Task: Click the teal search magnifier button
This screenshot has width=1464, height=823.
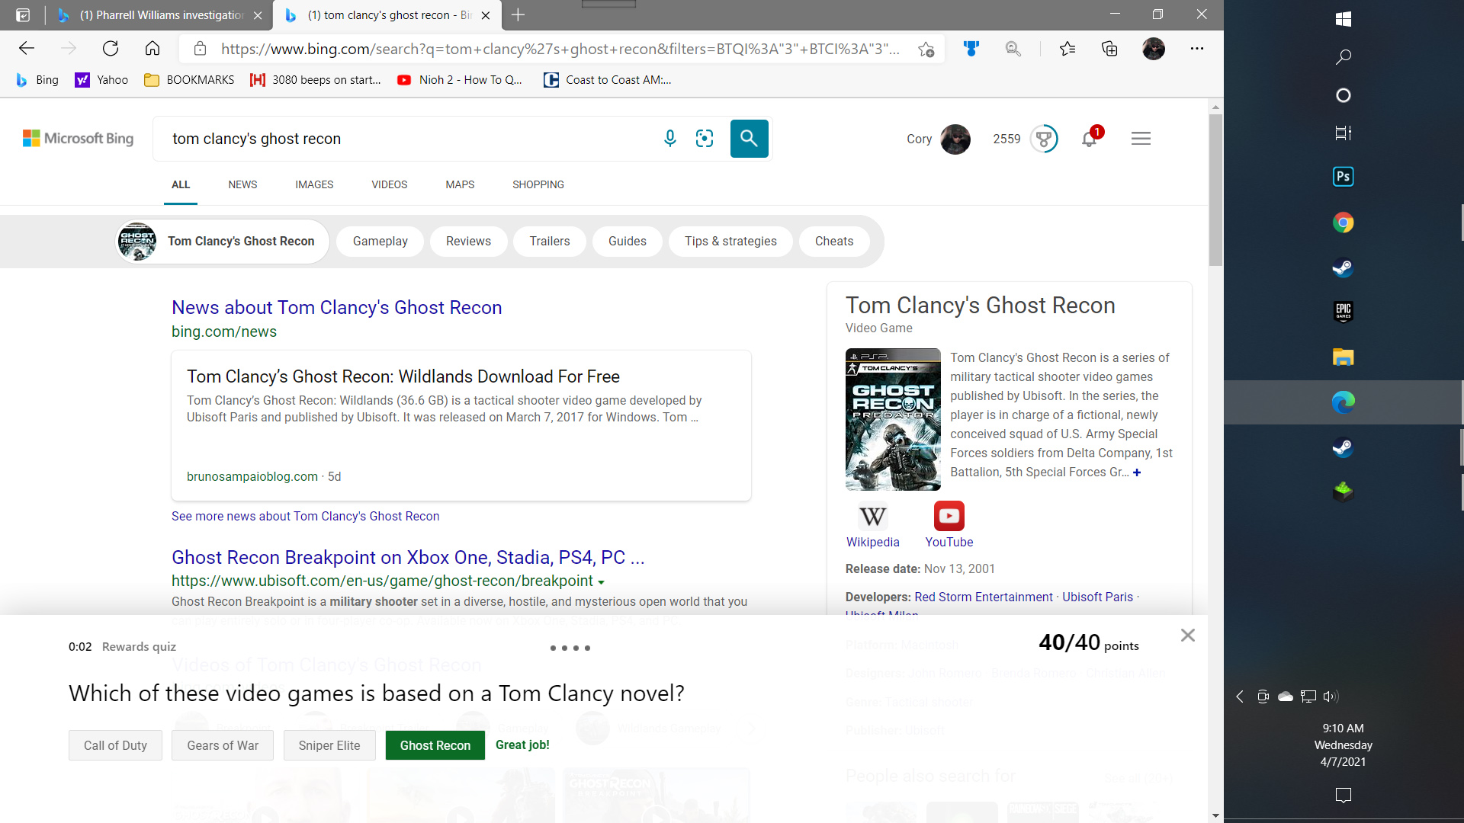Action: click(x=749, y=138)
